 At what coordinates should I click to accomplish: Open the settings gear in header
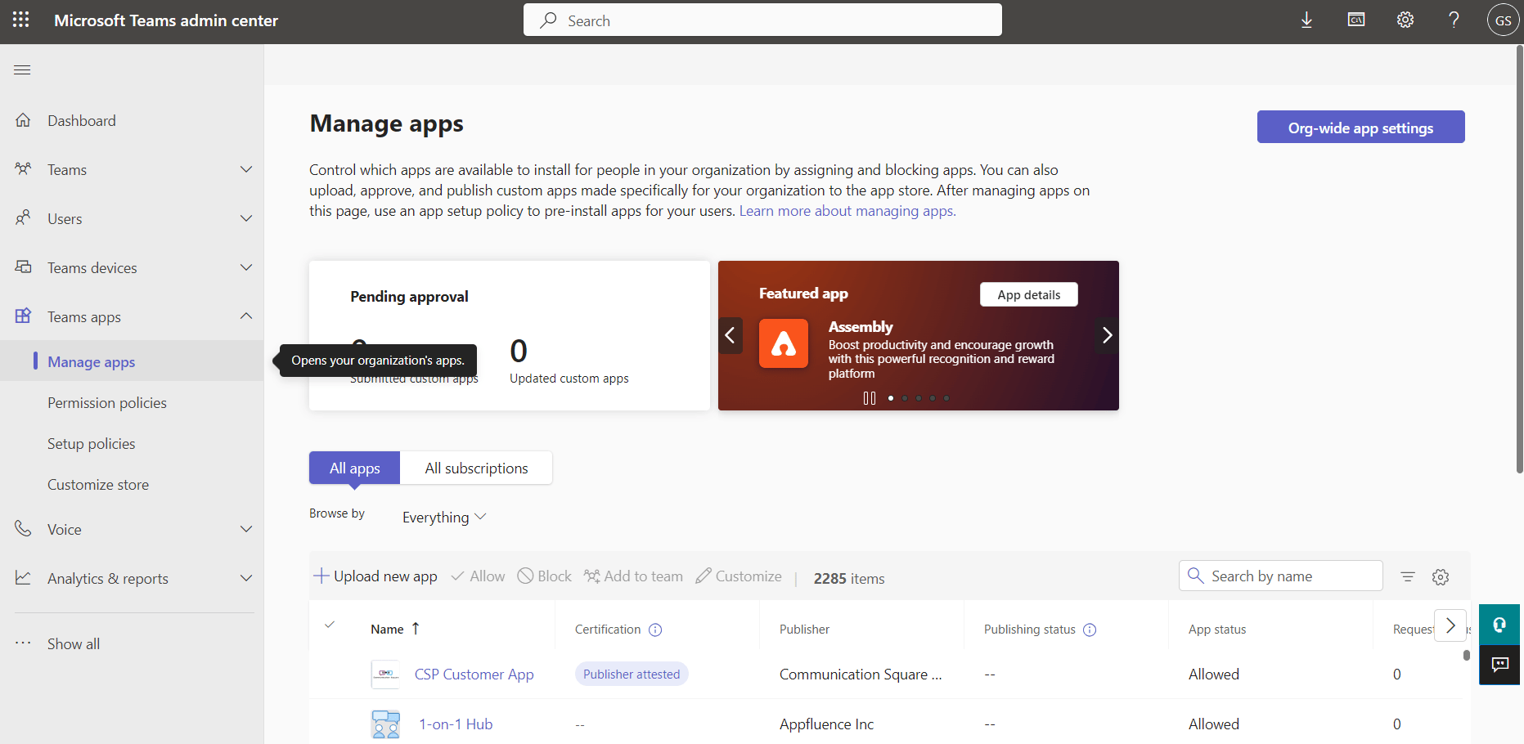pyautogui.click(x=1405, y=20)
